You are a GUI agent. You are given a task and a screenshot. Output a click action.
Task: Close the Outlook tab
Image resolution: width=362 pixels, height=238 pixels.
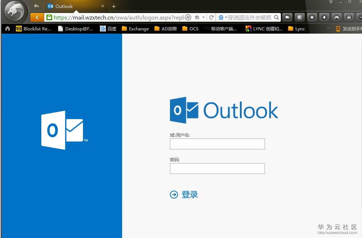tap(103, 6)
